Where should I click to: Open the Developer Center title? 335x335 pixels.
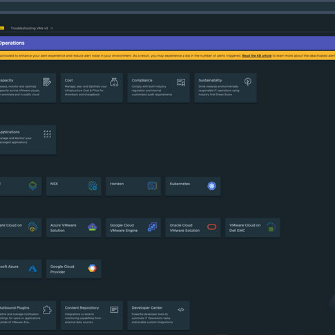pyautogui.click(x=147, y=308)
